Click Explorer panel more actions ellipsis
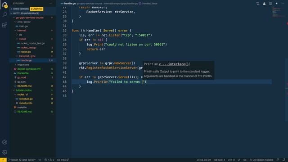288x162 pixels. pyautogui.click(x=51, y=3)
